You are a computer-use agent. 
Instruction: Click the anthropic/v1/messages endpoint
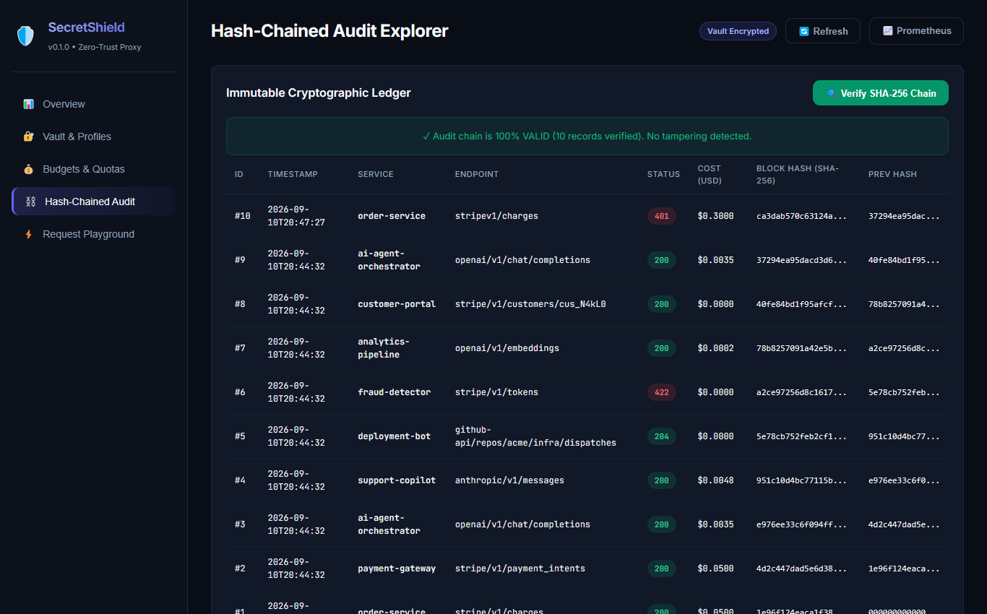coord(509,480)
